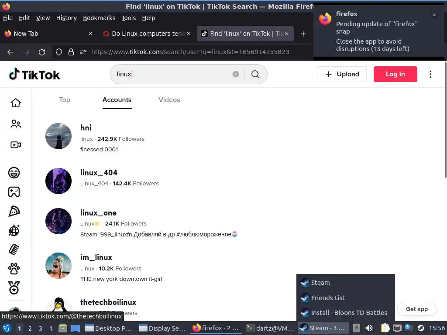Click the Get app button

(x=416, y=309)
